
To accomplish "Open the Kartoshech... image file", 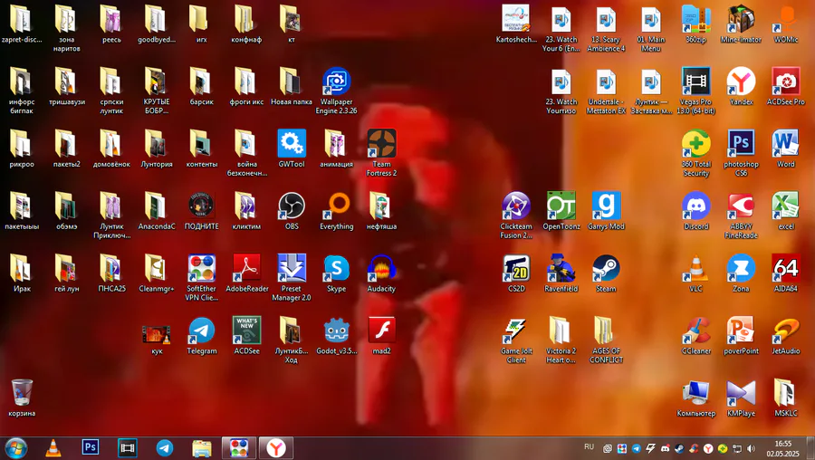I will (x=516, y=19).
